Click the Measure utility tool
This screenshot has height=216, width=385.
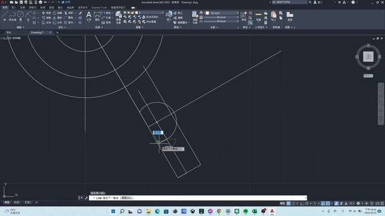tap(258, 16)
